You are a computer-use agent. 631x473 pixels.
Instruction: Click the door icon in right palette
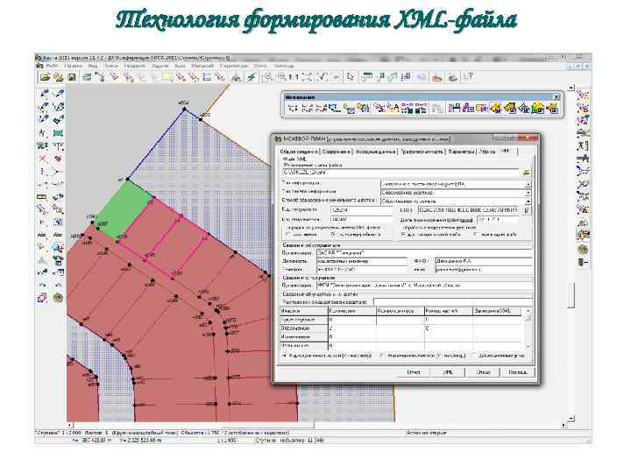pos(582,262)
